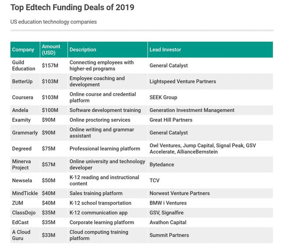
Task: Click 'Online proctoring services' description
Action: (107, 120)
